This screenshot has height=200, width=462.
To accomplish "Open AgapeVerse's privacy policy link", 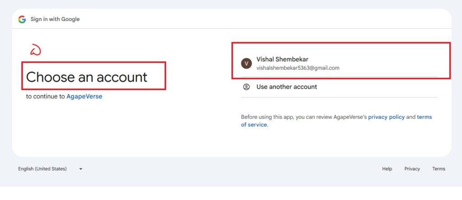I will point(386,117).
